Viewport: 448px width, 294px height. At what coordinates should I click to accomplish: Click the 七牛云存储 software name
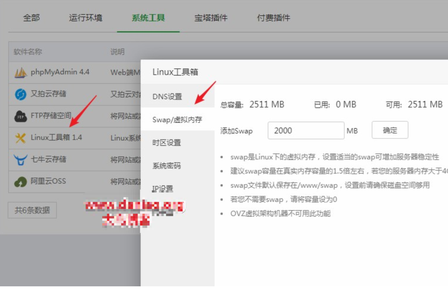(x=48, y=159)
